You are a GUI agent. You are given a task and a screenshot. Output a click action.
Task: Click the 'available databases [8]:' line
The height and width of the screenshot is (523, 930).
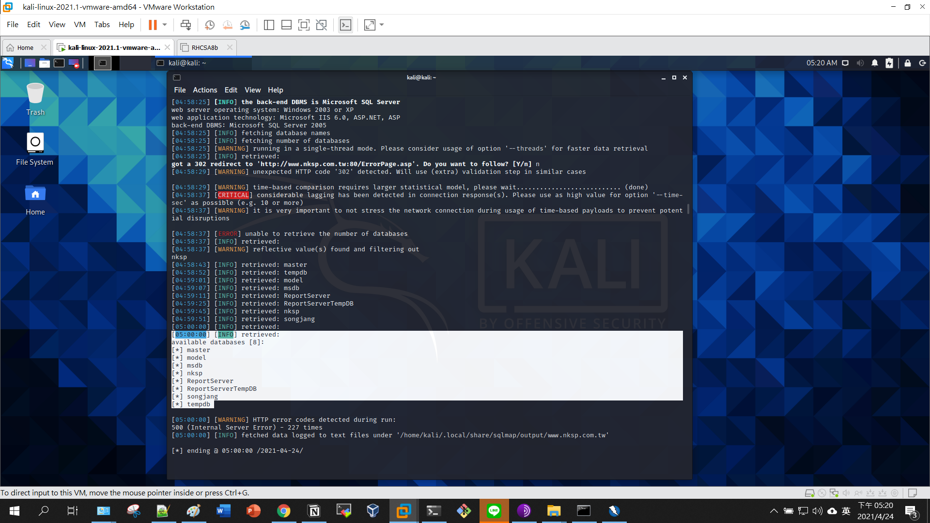218,342
